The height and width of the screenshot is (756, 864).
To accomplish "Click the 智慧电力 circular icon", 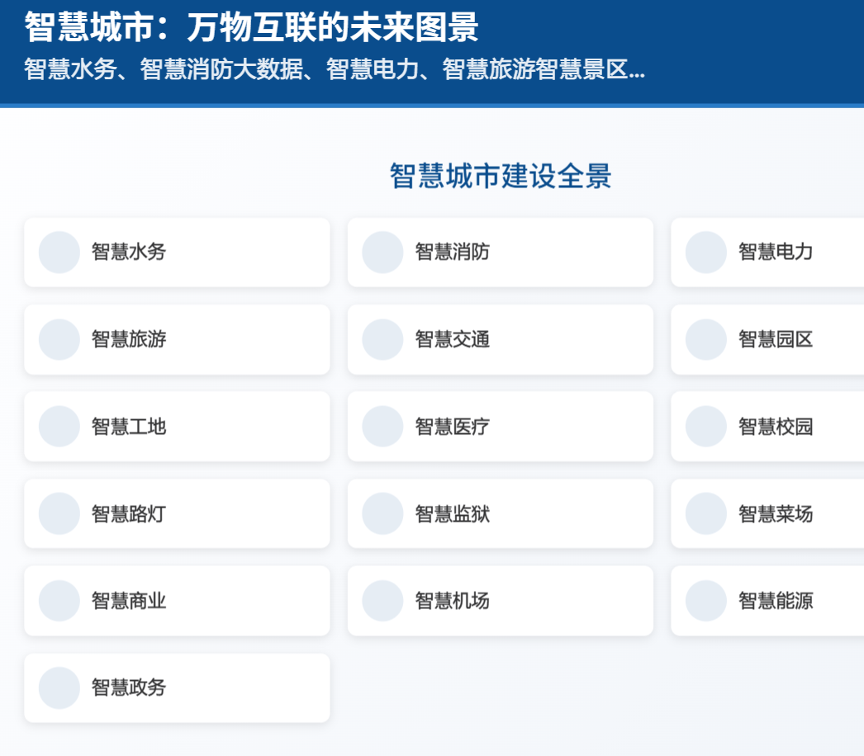I will 705,253.
